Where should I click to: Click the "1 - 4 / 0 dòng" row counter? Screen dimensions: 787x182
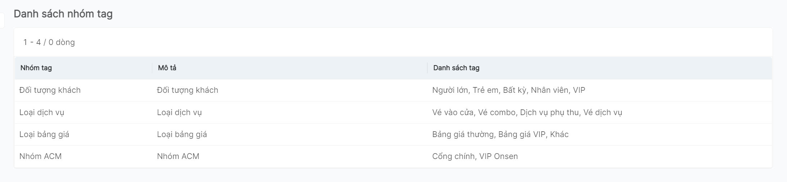click(49, 42)
